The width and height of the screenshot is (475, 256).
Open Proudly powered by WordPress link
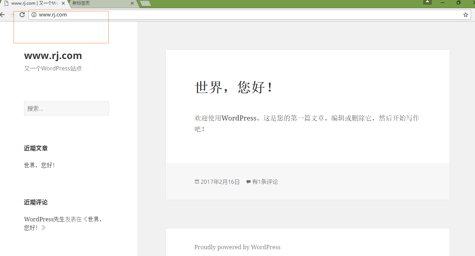point(237,247)
